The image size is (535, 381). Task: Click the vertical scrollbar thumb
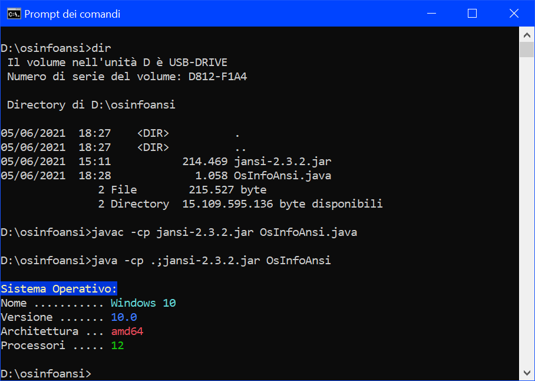527,50
